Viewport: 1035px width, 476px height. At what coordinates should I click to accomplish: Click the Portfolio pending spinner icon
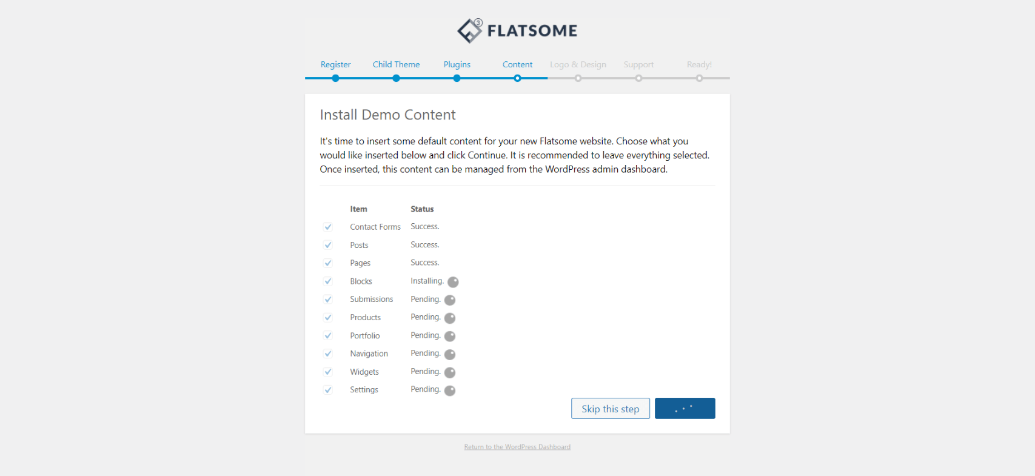[x=450, y=337]
